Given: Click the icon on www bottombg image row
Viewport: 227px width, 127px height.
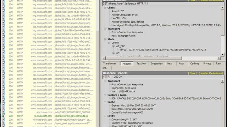Looking at the screenshot, I should pos(4,90).
